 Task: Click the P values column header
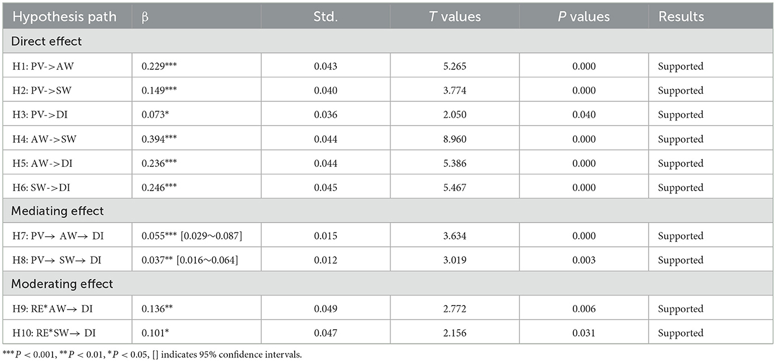(584, 17)
